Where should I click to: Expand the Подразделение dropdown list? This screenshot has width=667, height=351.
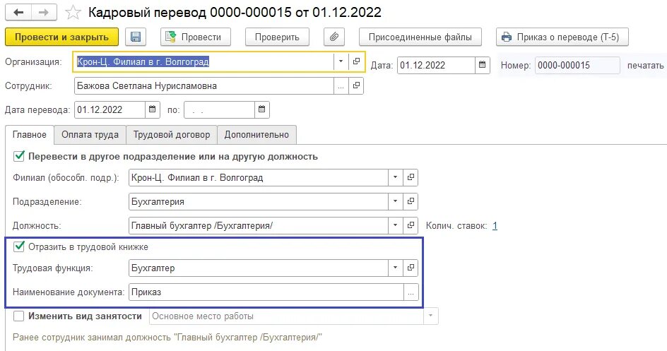pos(395,201)
